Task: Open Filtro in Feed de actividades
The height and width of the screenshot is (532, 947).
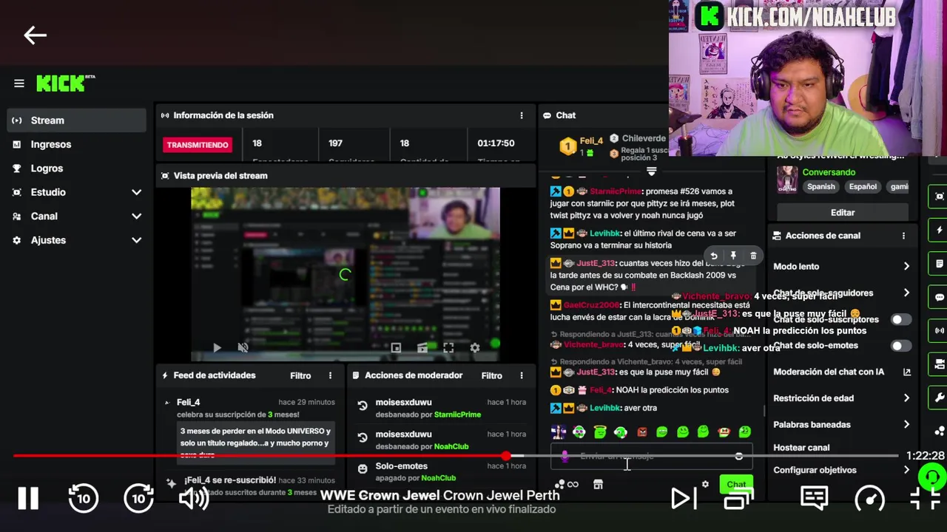Action: [300, 375]
